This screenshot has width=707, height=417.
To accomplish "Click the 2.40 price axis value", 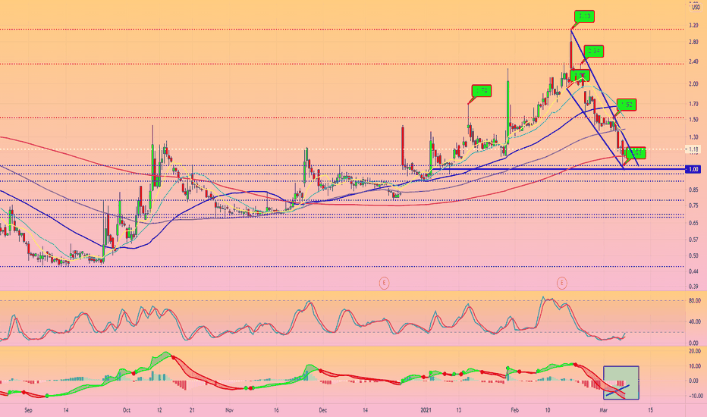I will (x=693, y=61).
